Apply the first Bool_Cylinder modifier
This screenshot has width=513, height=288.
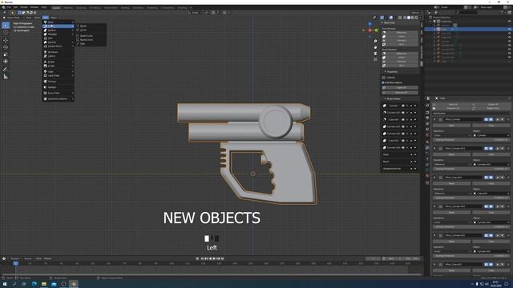click(x=451, y=126)
